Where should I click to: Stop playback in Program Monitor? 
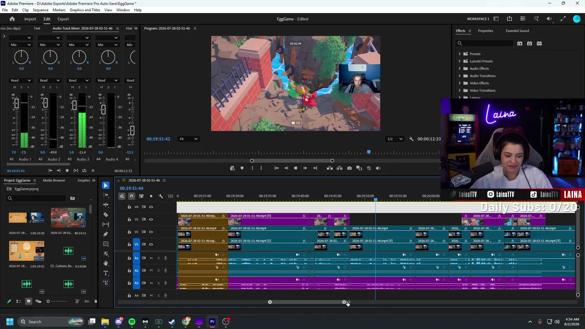[x=295, y=168]
